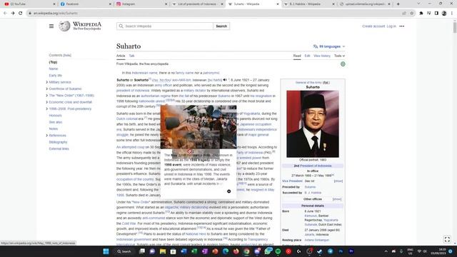Bookmark this page with the star icon
The width and height of the screenshot is (457, 257).
coord(412,13)
